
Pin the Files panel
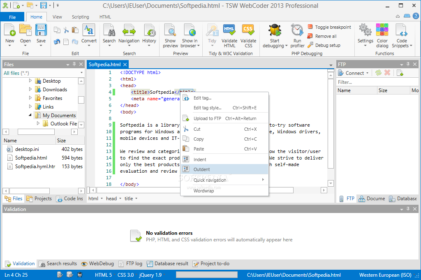(x=74, y=65)
